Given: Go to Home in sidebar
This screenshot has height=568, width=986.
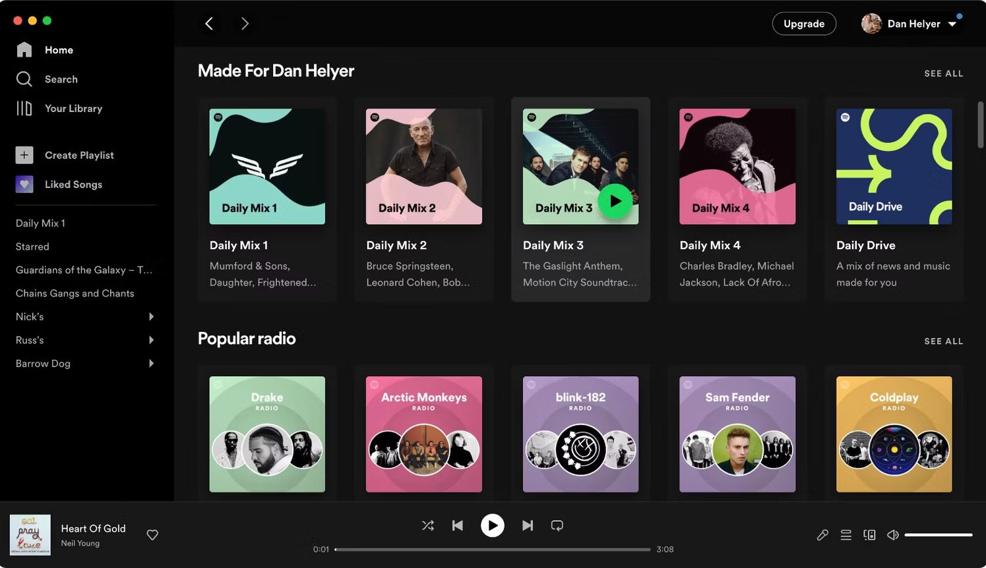Looking at the screenshot, I should pos(45,50).
